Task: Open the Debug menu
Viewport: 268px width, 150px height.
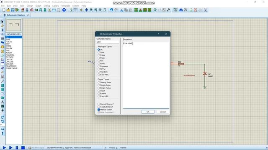Action: click(46, 6)
